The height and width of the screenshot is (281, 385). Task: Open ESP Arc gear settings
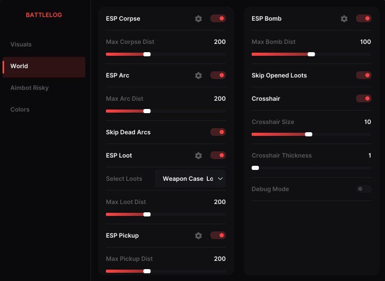(x=198, y=75)
